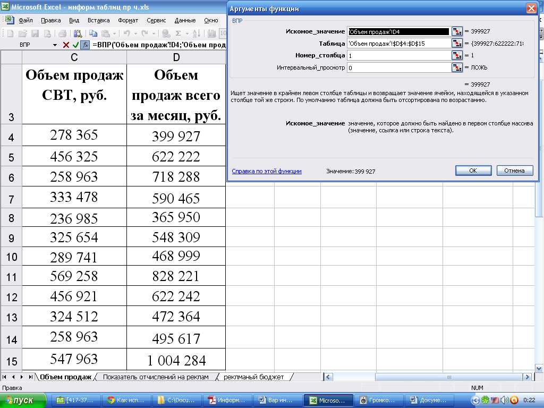Click the Номер_столбца range selector icon
This screenshot has height=408, width=544.
pyautogui.click(x=457, y=55)
